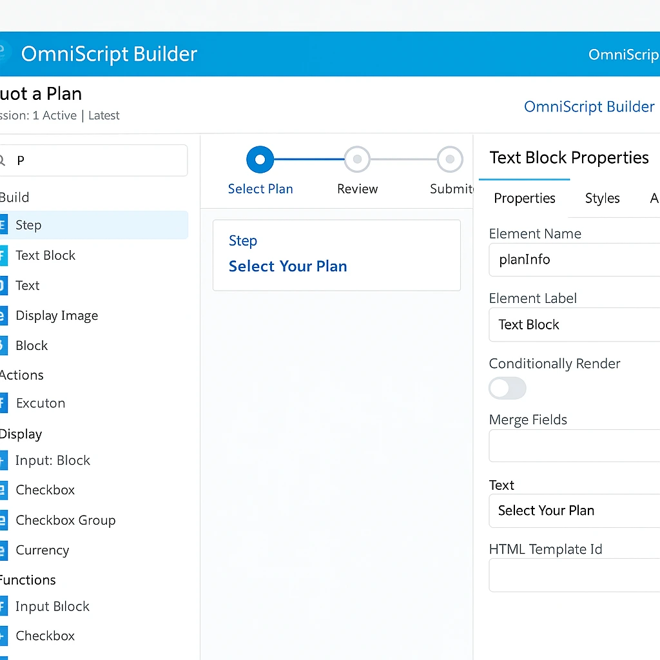Screen dimensions: 660x660
Task: Open the Properties tab
Action: tap(524, 199)
